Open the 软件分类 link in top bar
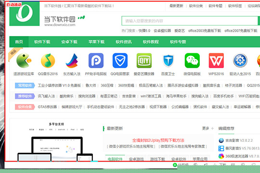This screenshot has height=173, width=260. (196, 6)
